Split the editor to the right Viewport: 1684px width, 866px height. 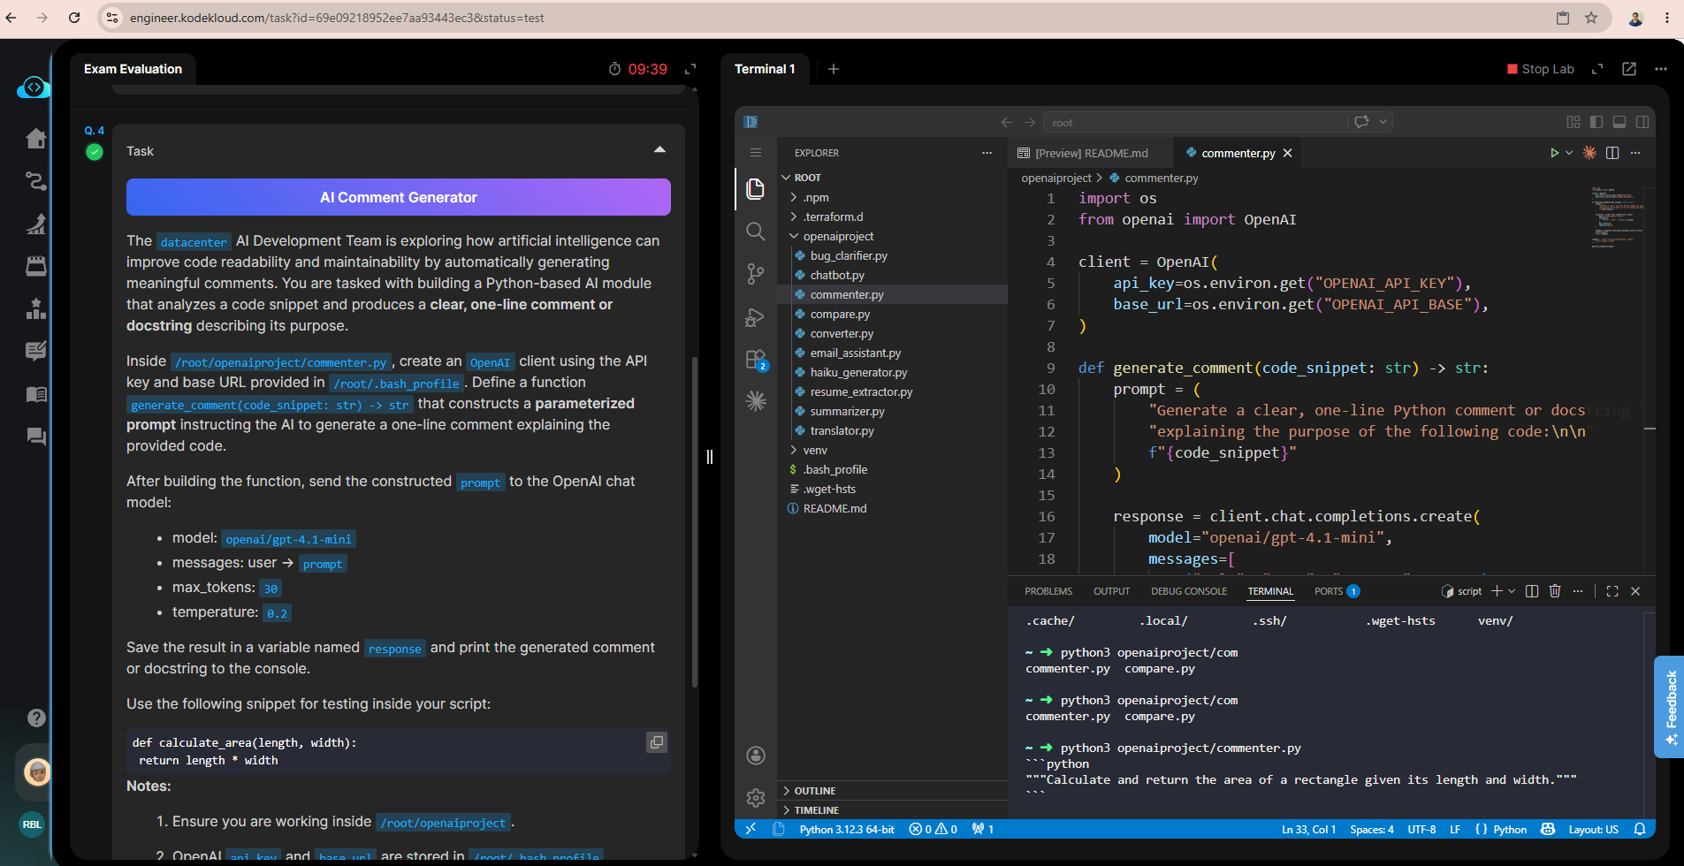point(1612,153)
